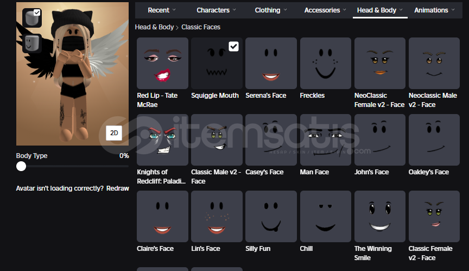Click the Body Type slider track
Image resolution: width=469 pixels, height=271 pixels.
(x=72, y=166)
